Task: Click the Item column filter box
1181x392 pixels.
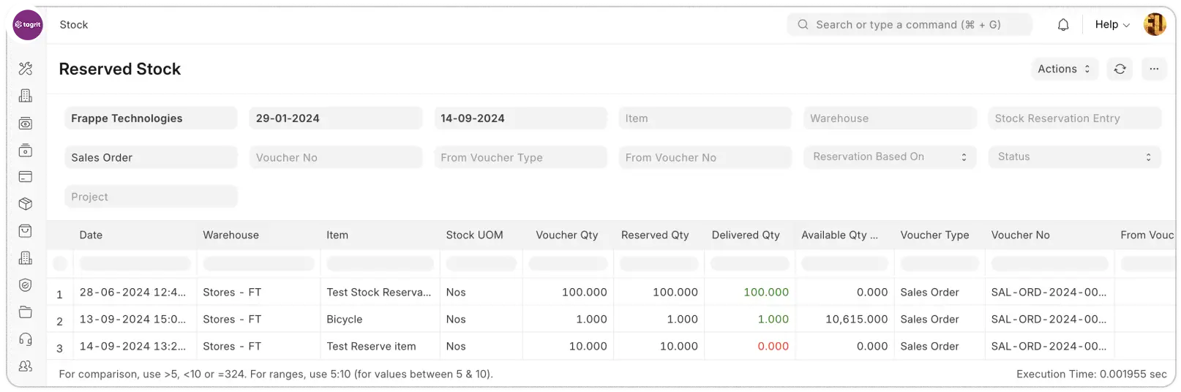Action: tap(379, 263)
